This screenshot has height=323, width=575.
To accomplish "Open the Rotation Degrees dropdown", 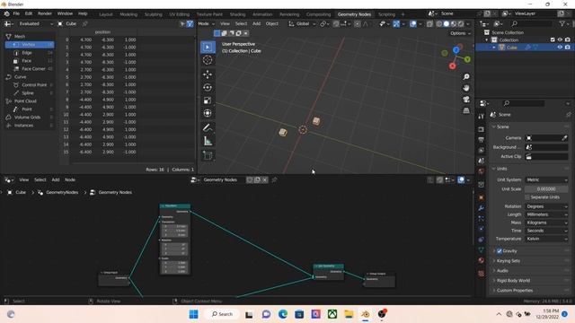I will tap(546, 207).
